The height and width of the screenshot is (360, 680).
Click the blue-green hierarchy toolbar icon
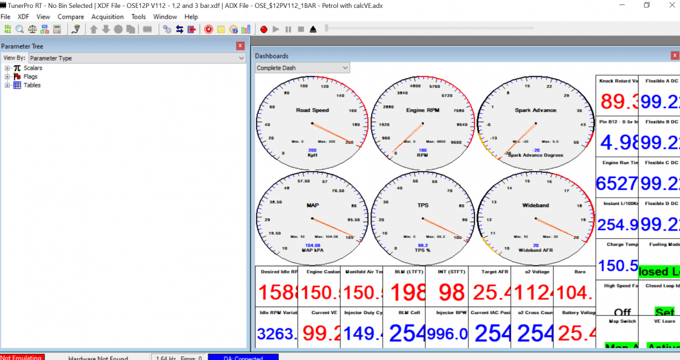[x=45, y=29]
